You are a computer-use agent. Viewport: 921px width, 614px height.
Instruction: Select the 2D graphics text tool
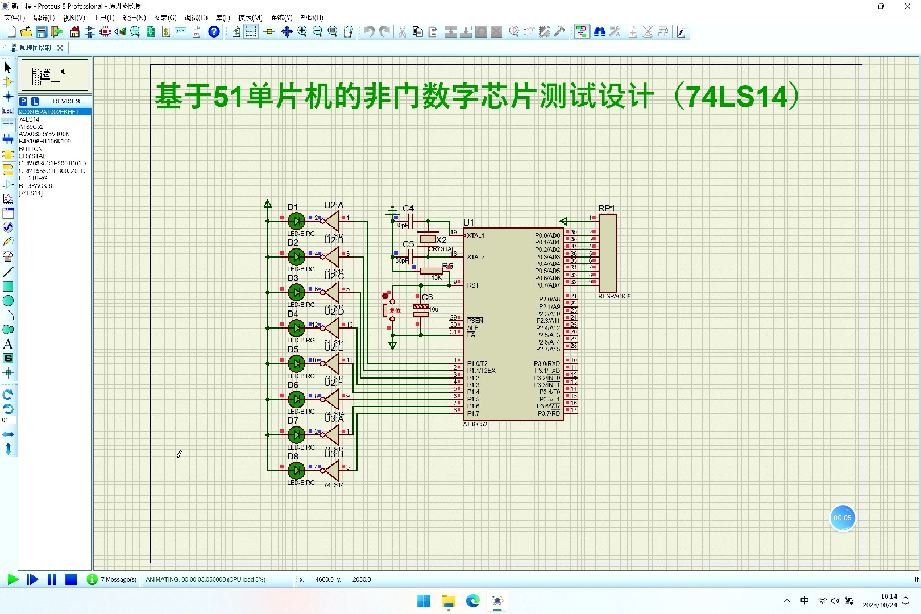pyautogui.click(x=8, y=344)
